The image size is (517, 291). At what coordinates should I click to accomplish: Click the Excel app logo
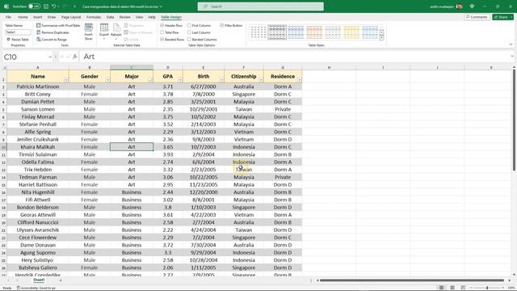click(x=6, y=6)
